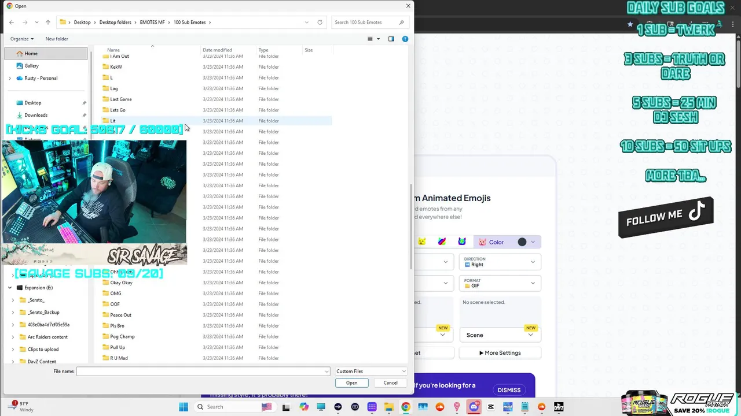
Task: Open Discord from the taskbar
Action: coord(474,407)
